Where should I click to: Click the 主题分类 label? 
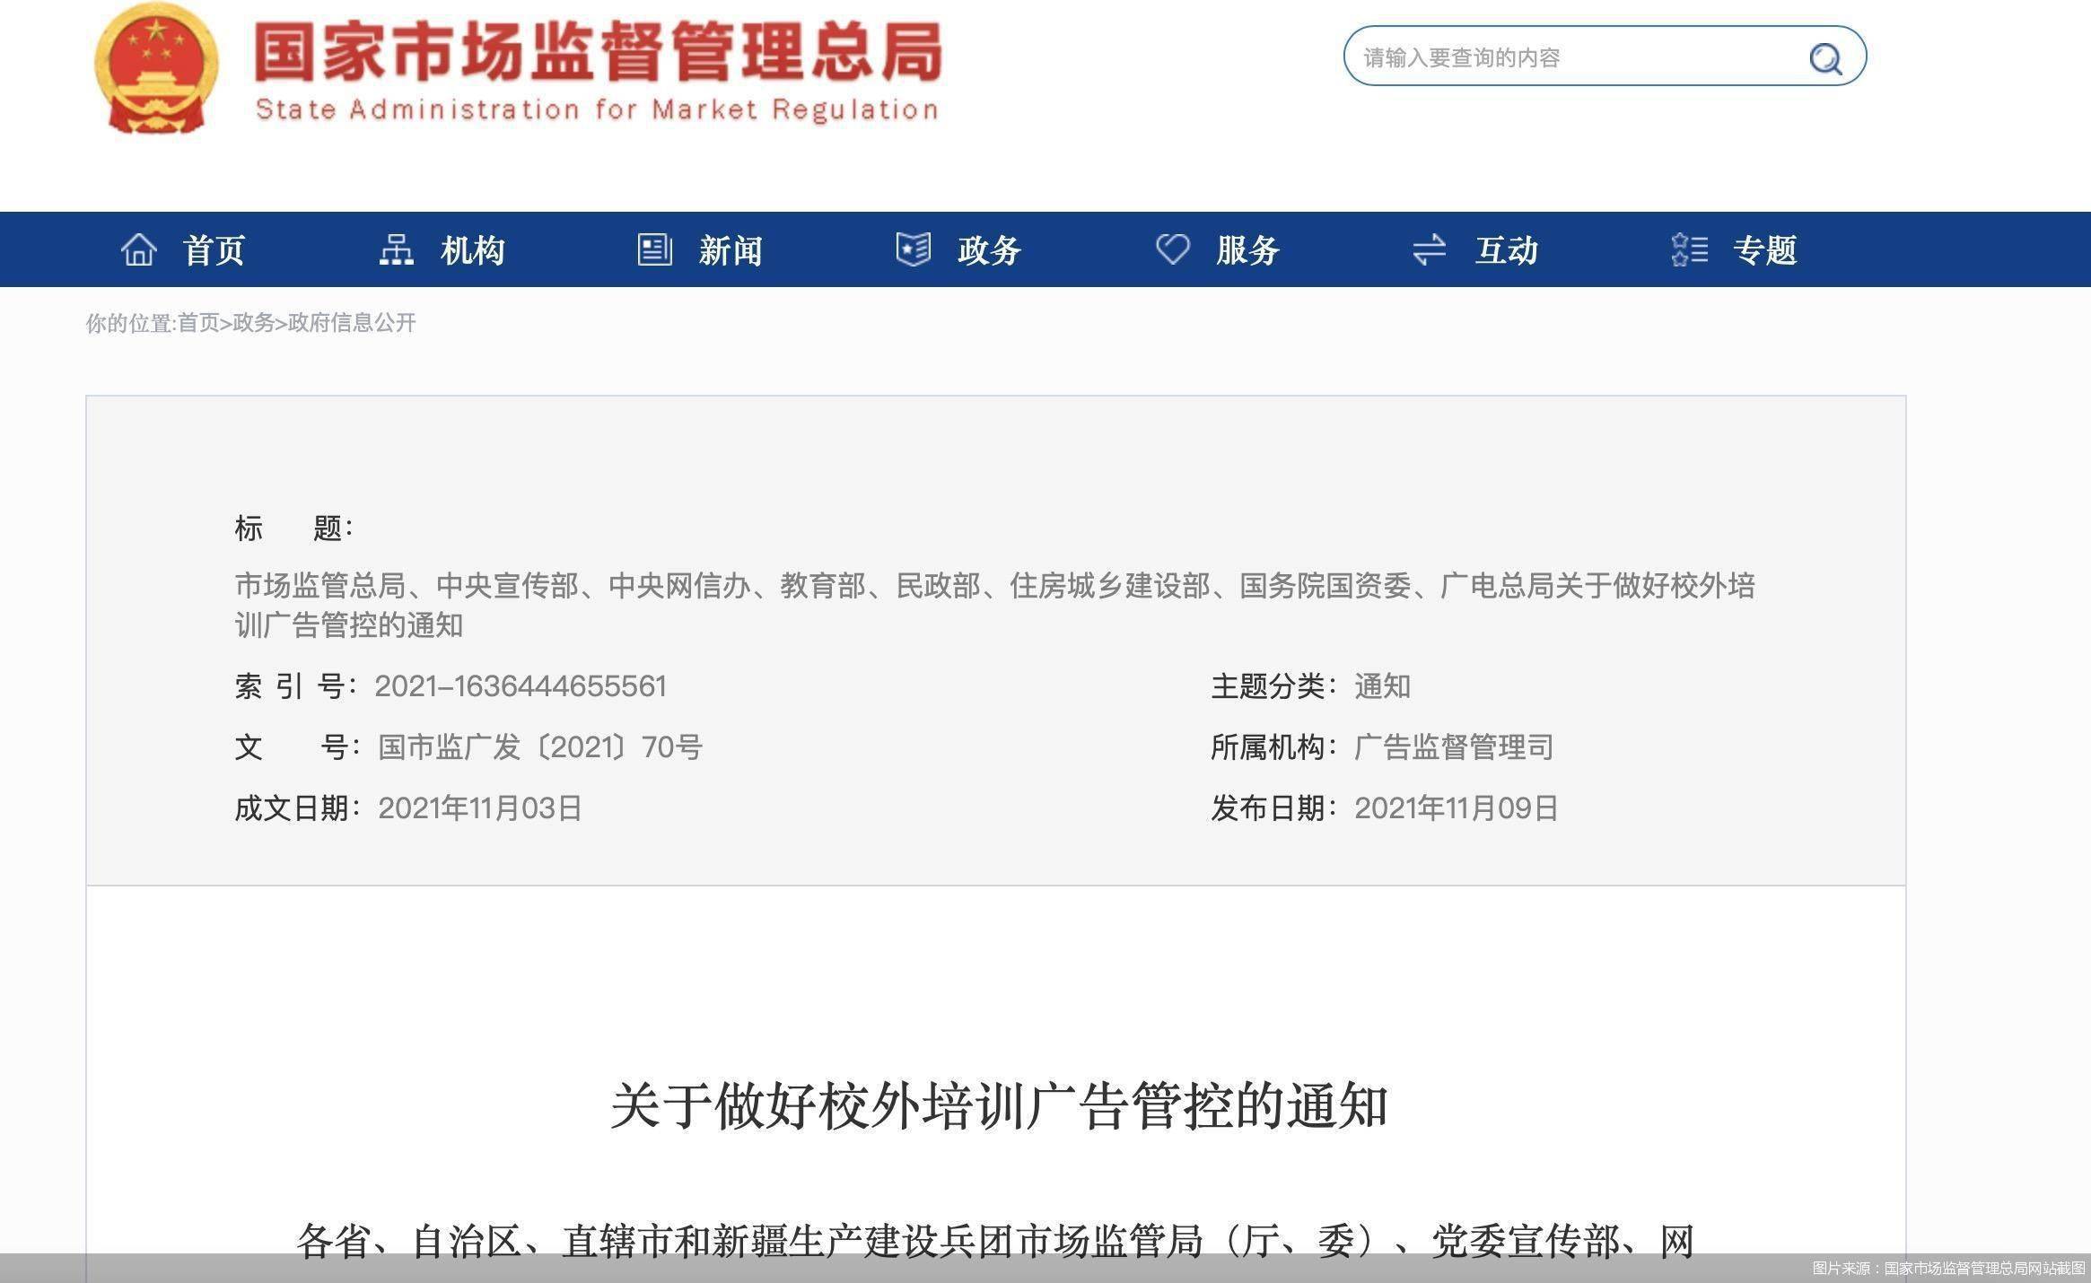pos(1273,686)
